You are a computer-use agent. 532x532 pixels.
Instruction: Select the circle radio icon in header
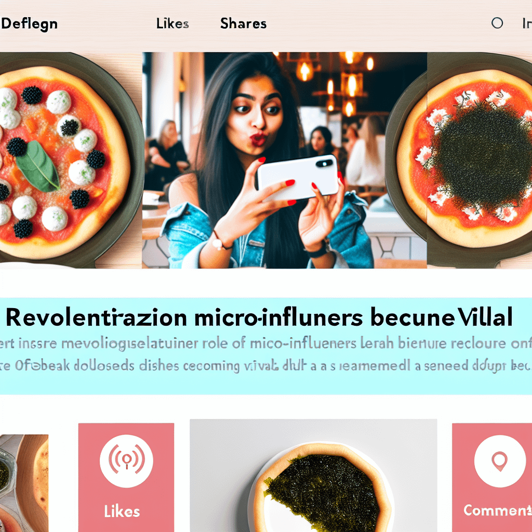coord(497,23)
